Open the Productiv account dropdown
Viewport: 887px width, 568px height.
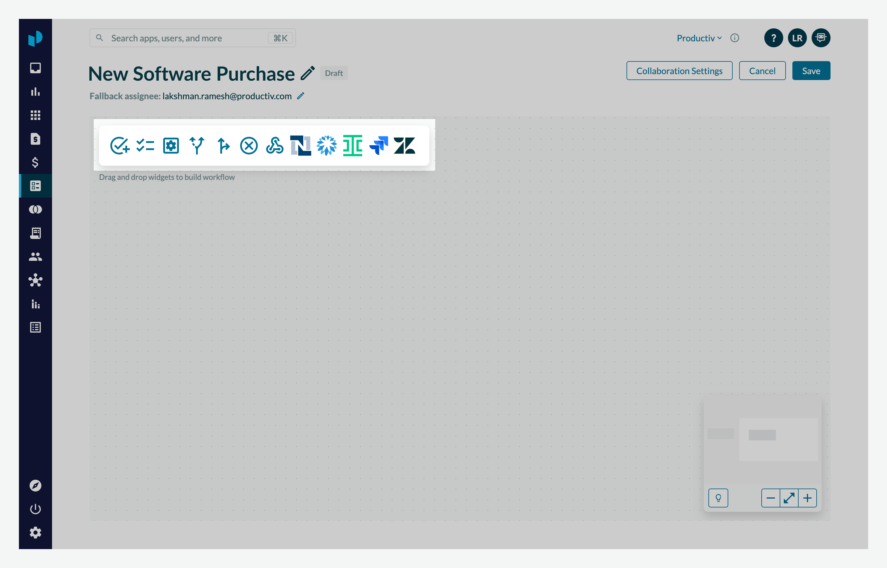pos(699,38)
